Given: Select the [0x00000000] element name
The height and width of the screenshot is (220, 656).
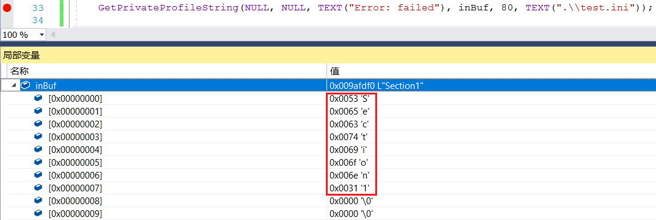Looking at the screenshot, I should [x=75, y=99].
